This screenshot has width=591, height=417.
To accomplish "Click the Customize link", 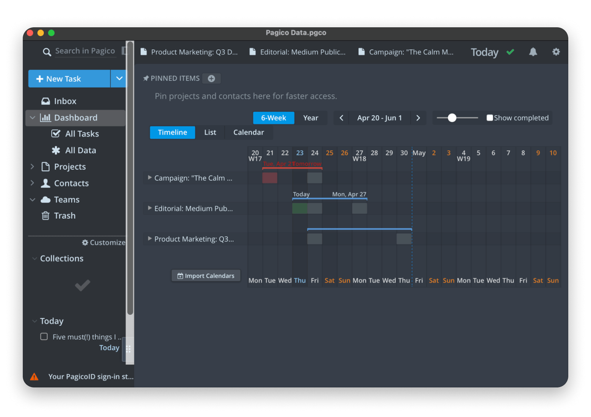I will (104, 242).
